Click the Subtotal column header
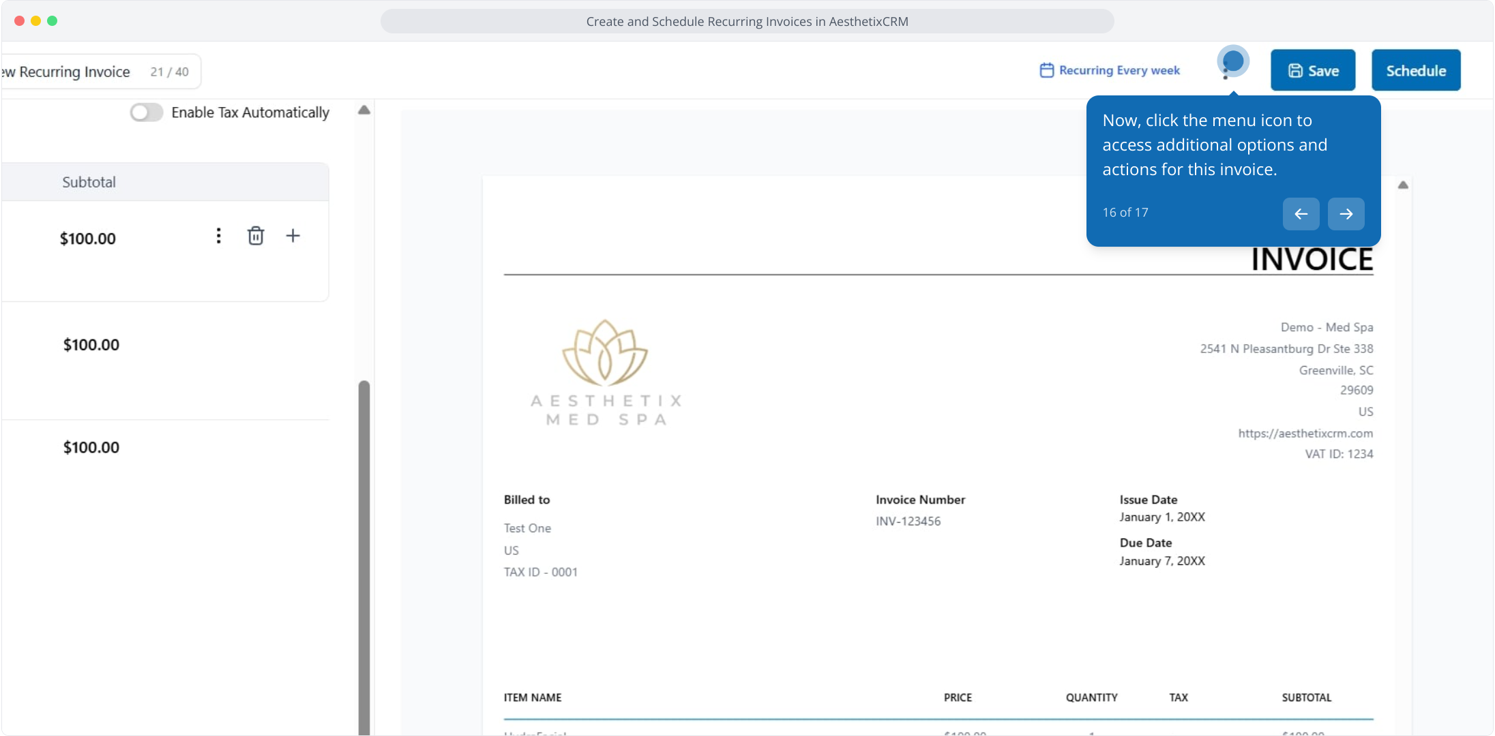This screenshot has height=736, width=1495. pos(89,182)
